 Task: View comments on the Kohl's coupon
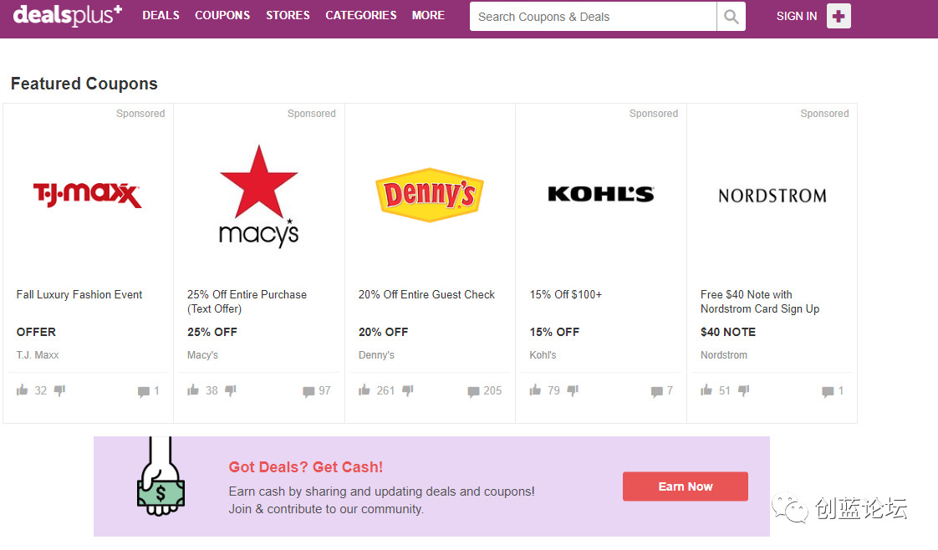(x=657, y=391)
